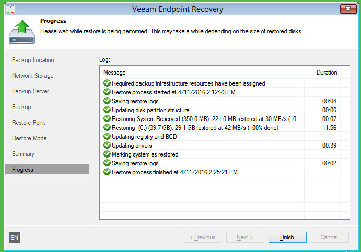Click the Veeam app icon in title bar

point(10,9)
